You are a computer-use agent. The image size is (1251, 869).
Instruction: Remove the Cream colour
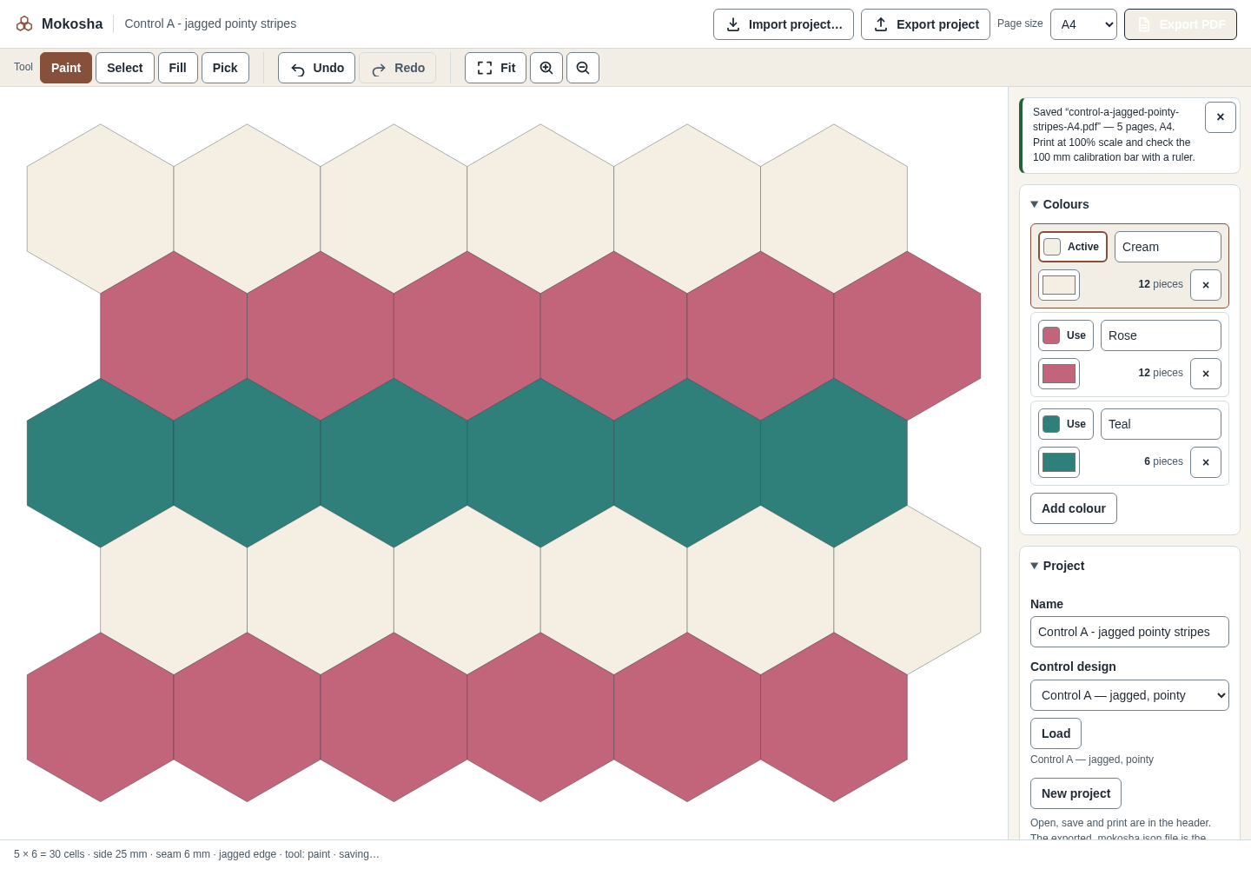click(1206, 285)
